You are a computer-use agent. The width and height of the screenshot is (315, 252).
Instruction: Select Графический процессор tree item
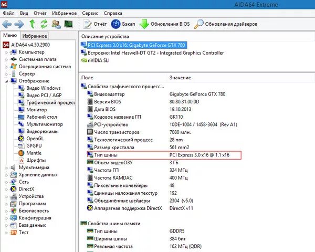pyautogui.click(x=50, y=102)
